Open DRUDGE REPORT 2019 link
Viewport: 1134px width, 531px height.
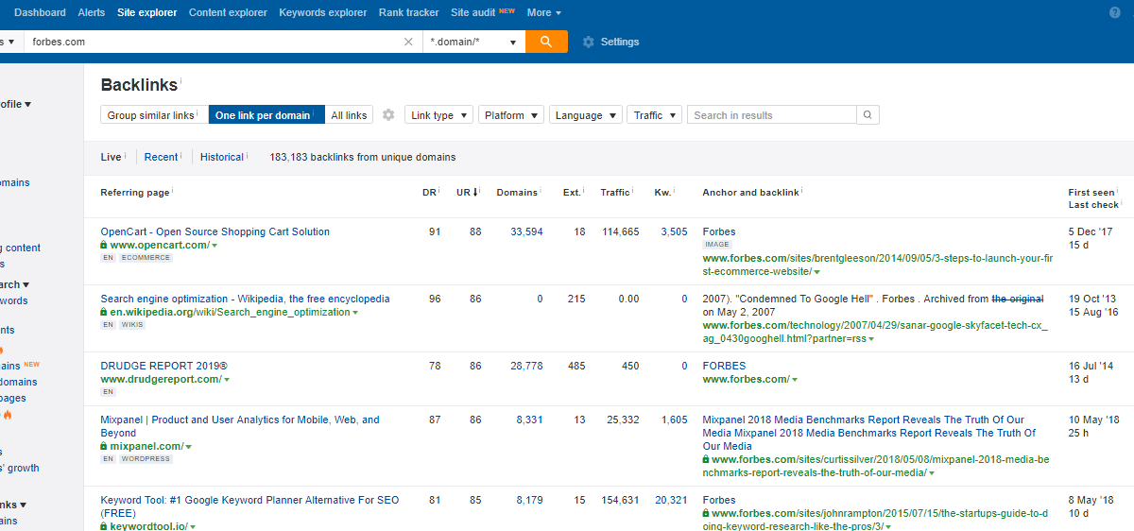pos(164,366)
